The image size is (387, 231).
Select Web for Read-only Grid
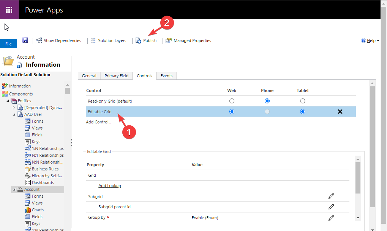[x=232, y=101]
